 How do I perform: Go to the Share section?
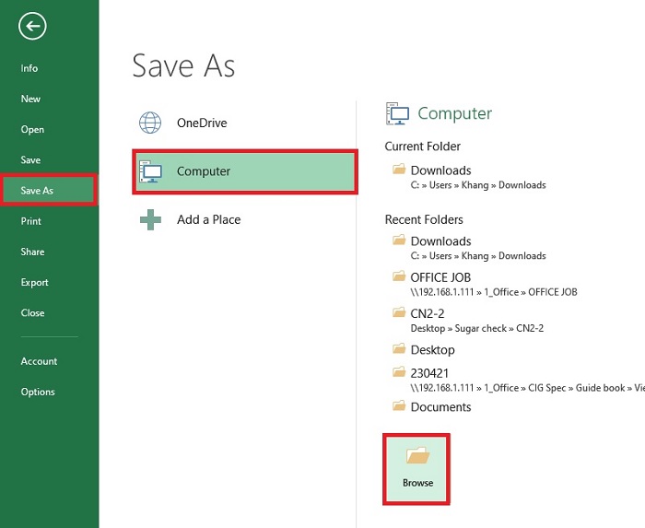(x=32, y=252)
